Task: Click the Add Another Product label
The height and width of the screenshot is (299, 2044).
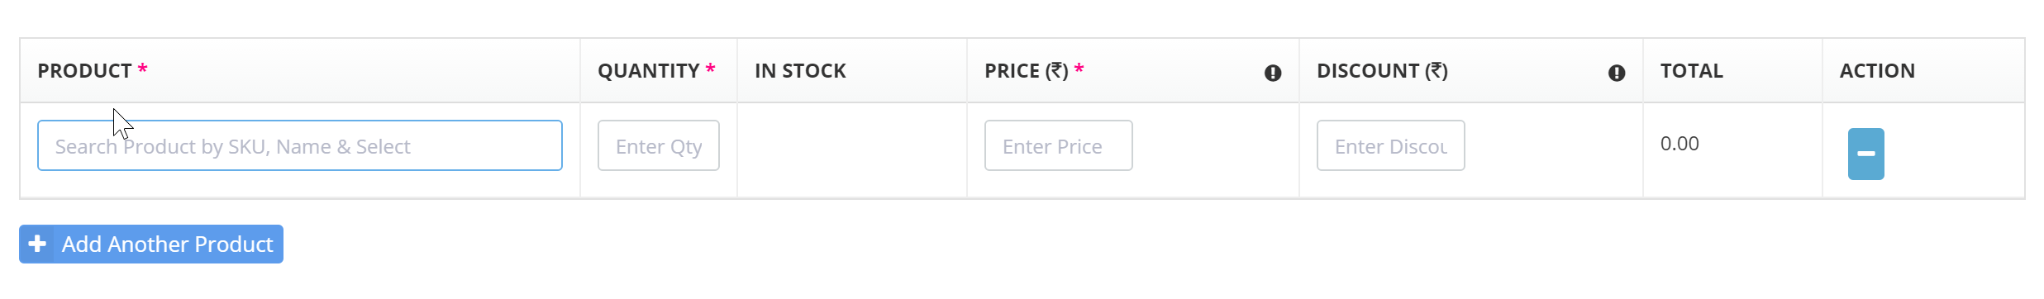Action: click(x=167, y=244)
